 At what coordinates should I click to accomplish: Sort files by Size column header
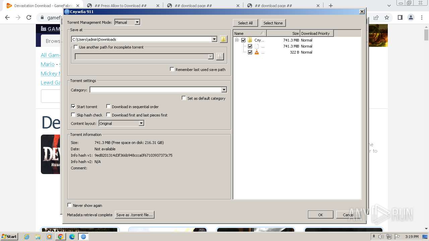283,33
